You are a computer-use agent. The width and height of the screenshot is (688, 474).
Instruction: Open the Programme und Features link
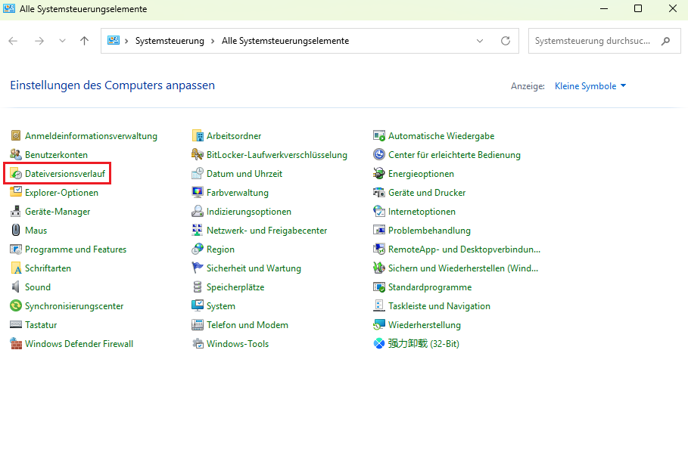click(x=76, y=249)
